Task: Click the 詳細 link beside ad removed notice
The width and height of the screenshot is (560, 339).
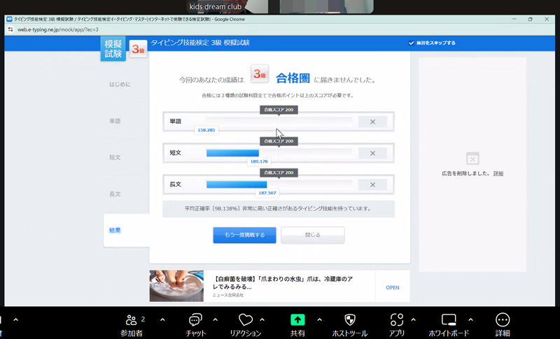Action: point(498,173)
